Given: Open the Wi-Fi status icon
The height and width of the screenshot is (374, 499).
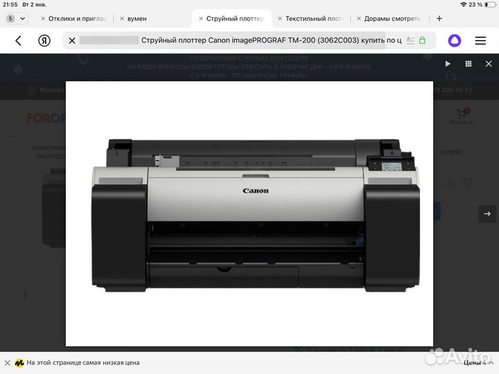Looking at the screenshot, I should click(x=464, y=4).
